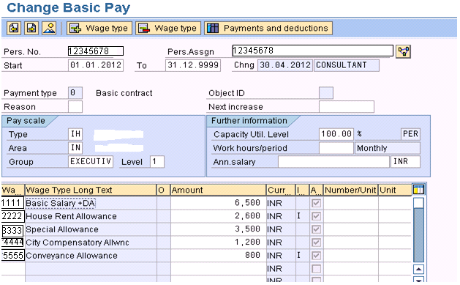Toggle checkbox for House Rent Allowance row
This screenshot has height=285, width=460.
click(316, 216)
